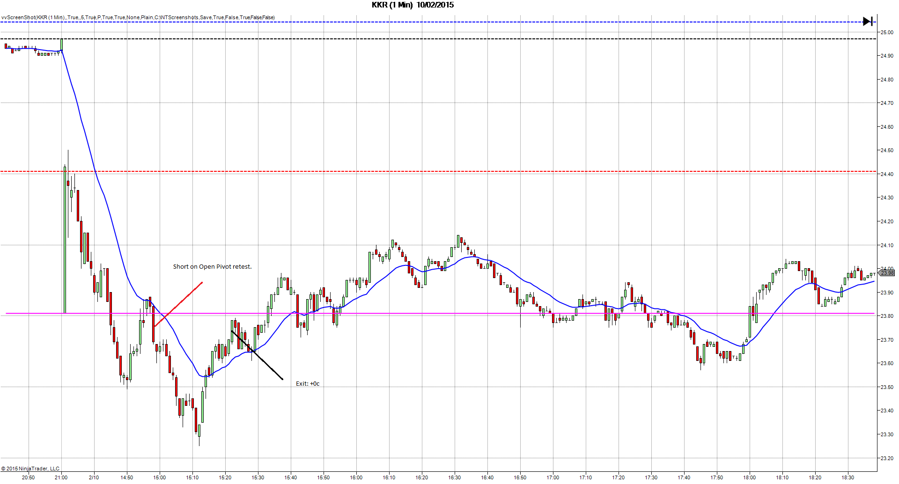Image resolution: width=899 pixels, height=484 pixels.
Task: Click the 18:30 time axis label
Action: pos(847,477)
